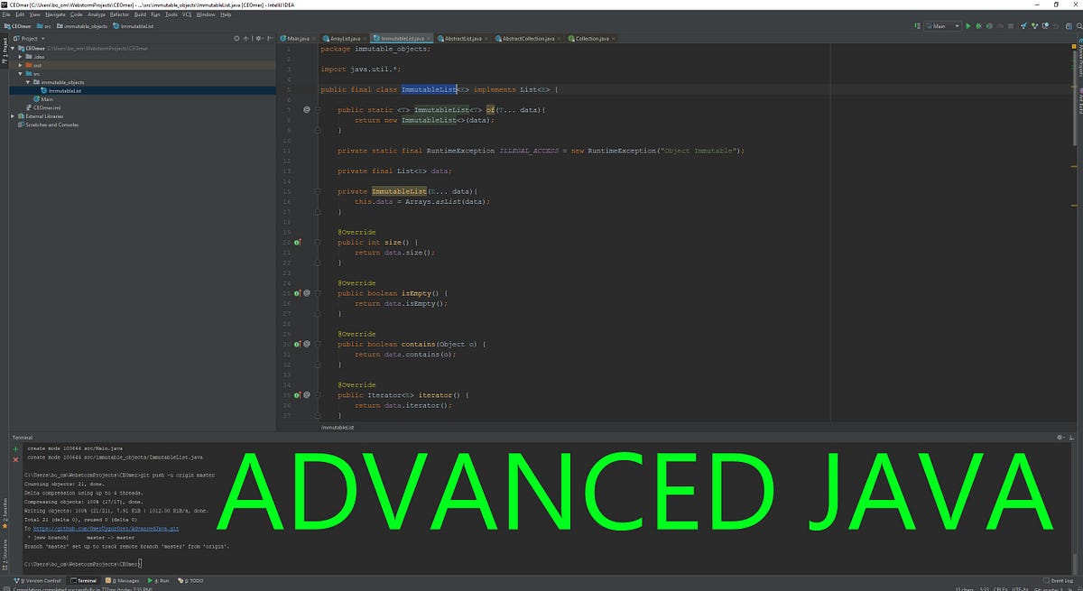Run the Main configuration with green play icon
Viewport: 1083px width, 591px height.
(x=968, y=26)
